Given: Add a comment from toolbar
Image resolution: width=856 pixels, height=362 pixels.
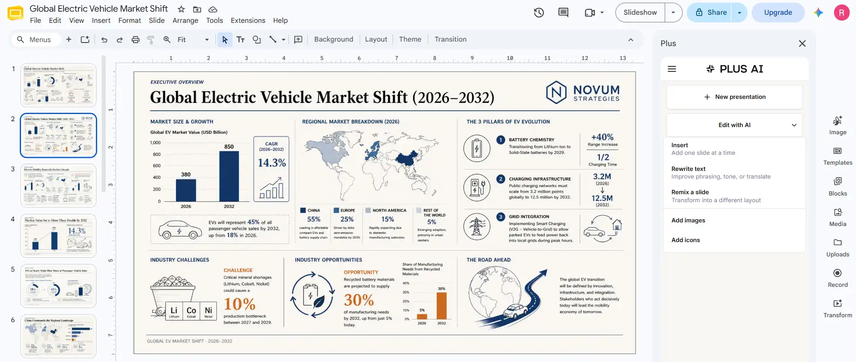Looking at the screenshot, I should 298,39.
